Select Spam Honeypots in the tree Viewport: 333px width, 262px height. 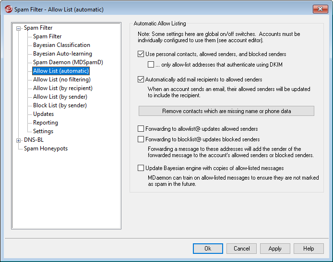(46, 148)
